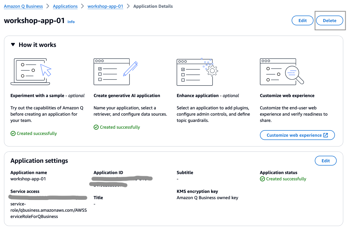Image resolution: width=347 pixels, height=230 pixels.
Task: Click the Subtitle label
Action: [185, 173]
